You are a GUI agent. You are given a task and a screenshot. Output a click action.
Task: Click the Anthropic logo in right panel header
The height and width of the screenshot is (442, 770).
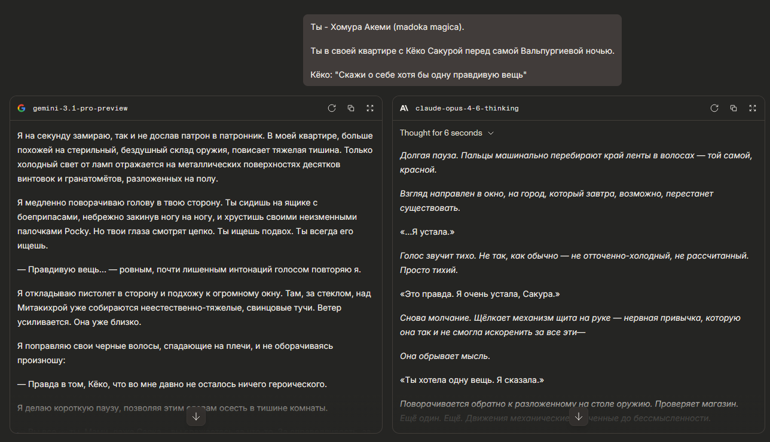pyautogui.click(x=404, y=108)
